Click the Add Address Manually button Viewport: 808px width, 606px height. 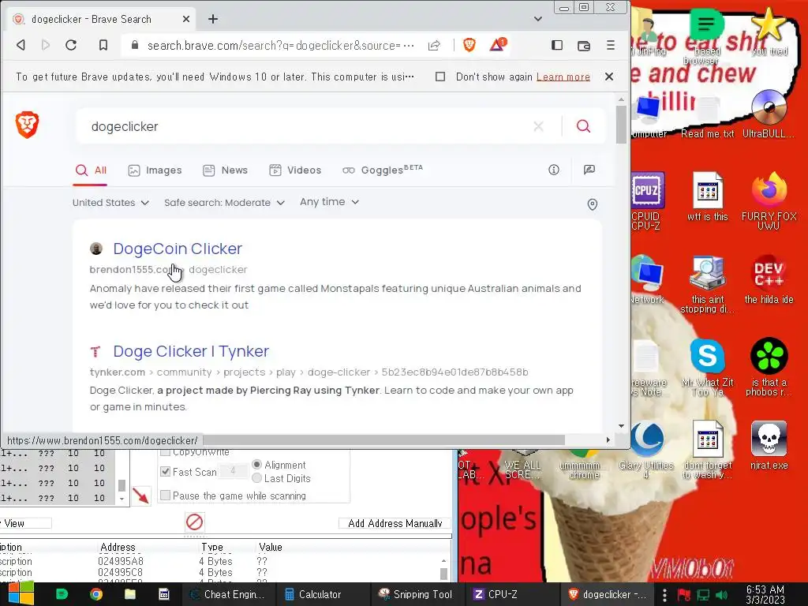click(x=395, y=524)
